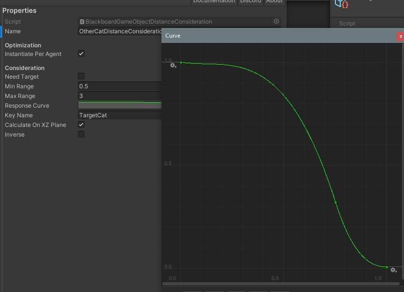Close the Curve editor window
Screen dimensions: 404x292
400,36
